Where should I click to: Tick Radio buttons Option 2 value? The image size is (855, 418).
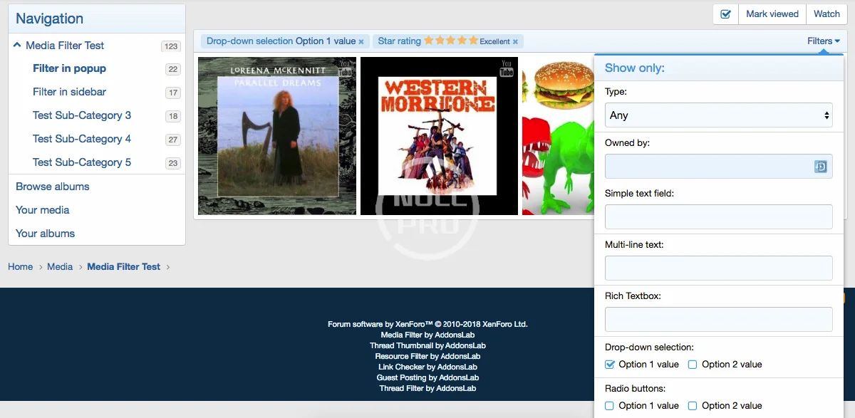click(x=693, y=406)
